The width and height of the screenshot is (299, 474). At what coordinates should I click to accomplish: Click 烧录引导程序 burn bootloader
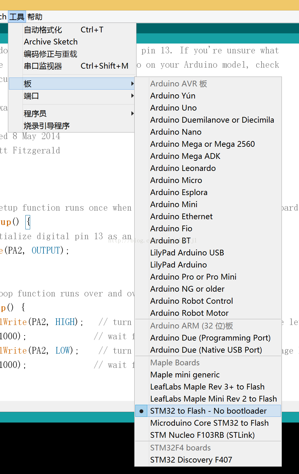[72, 126]
